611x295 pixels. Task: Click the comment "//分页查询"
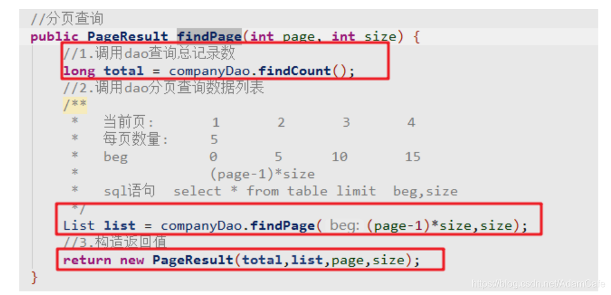(x=67, y=19)
